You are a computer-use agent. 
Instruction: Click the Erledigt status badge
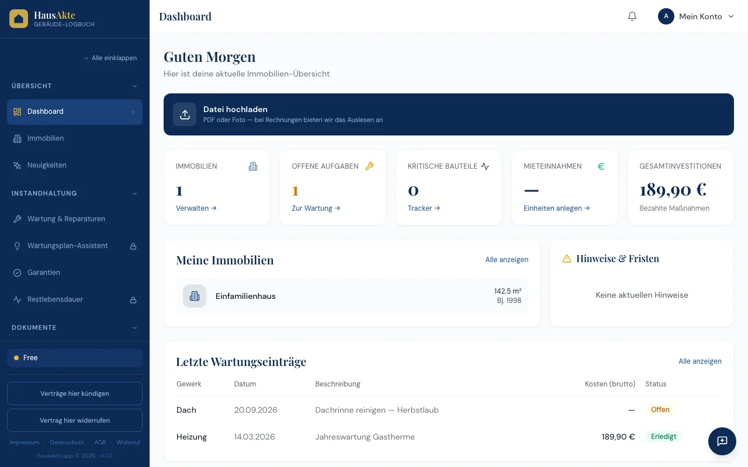click(664, 437)
